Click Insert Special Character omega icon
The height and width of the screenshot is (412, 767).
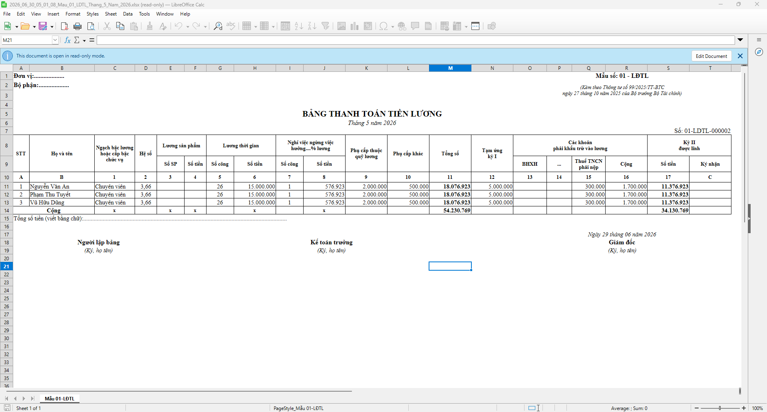[x=383, y=26]
